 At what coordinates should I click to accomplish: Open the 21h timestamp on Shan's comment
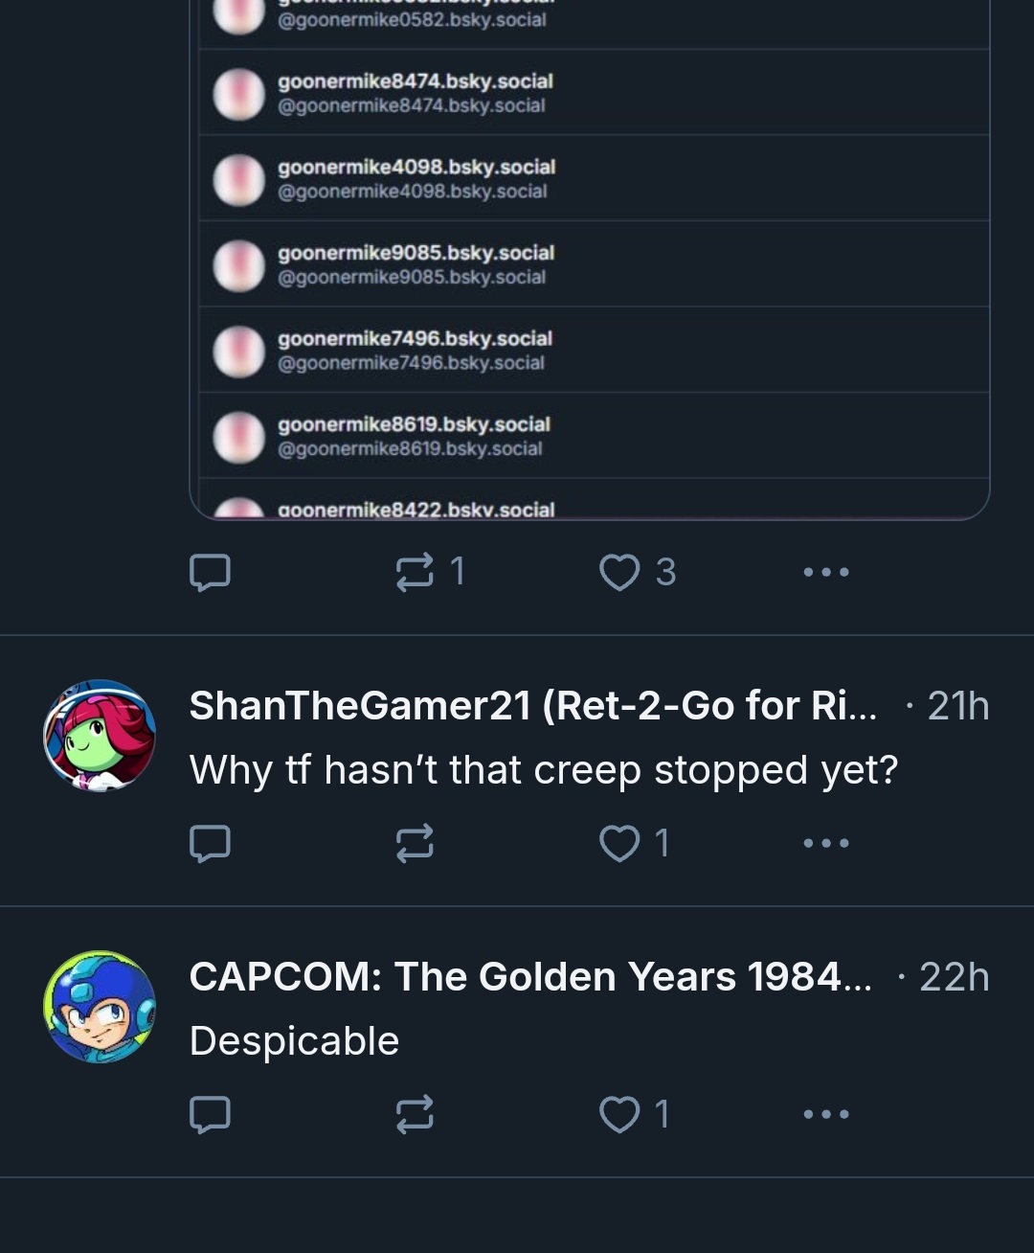[957, 706]
